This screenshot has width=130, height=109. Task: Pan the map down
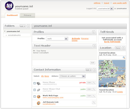102,67
